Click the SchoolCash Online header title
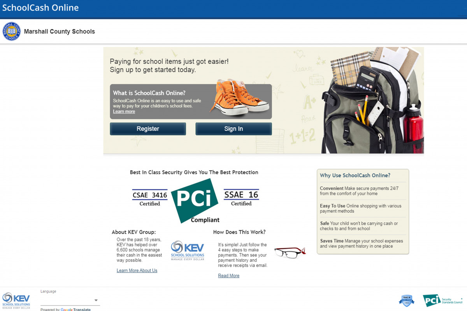The height and width of the screenshot is (311, 467). pos(40,8)
